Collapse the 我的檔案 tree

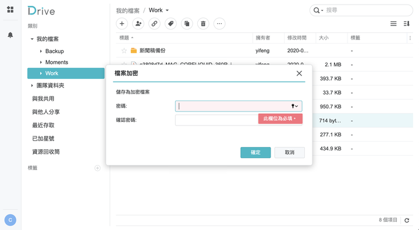point(32,39)
